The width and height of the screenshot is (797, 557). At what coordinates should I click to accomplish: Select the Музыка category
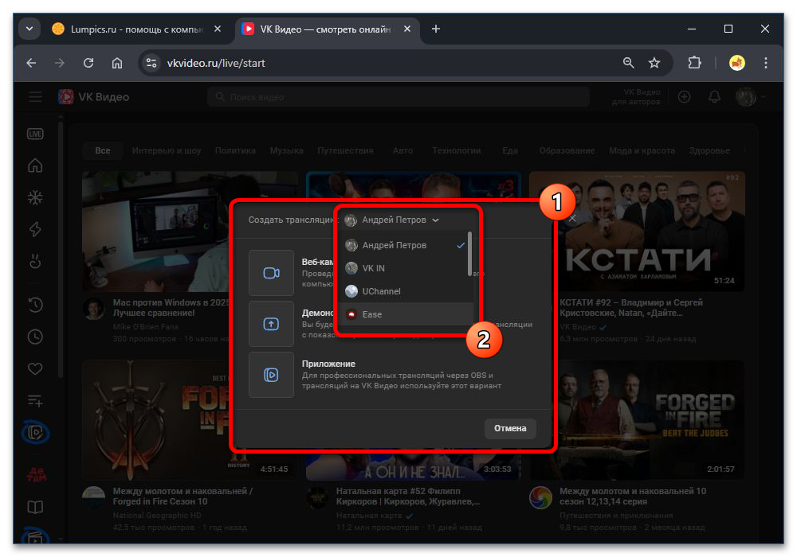tap(286, 150)
